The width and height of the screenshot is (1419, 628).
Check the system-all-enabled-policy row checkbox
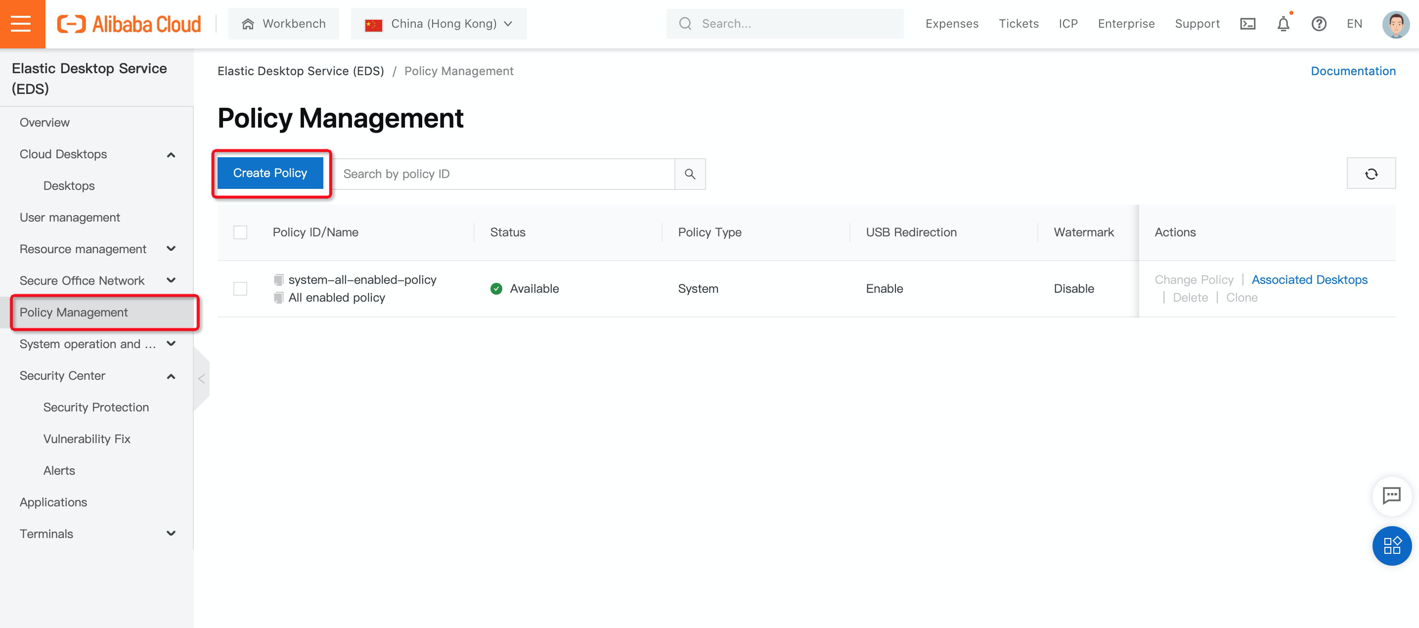pos(240,289)
